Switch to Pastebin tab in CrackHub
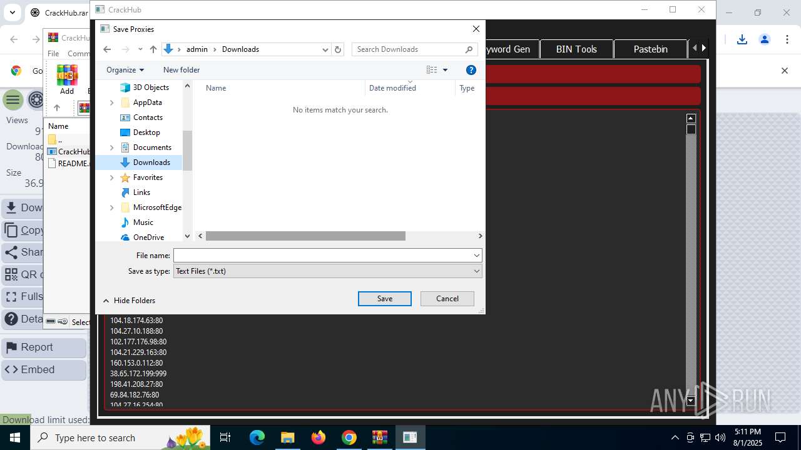 651,49
